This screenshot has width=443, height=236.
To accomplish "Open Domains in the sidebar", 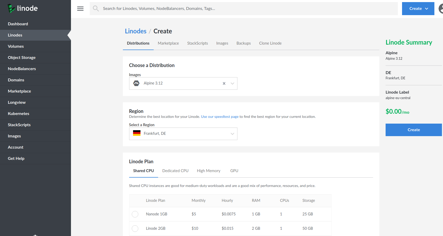I will tap(35, 80).
